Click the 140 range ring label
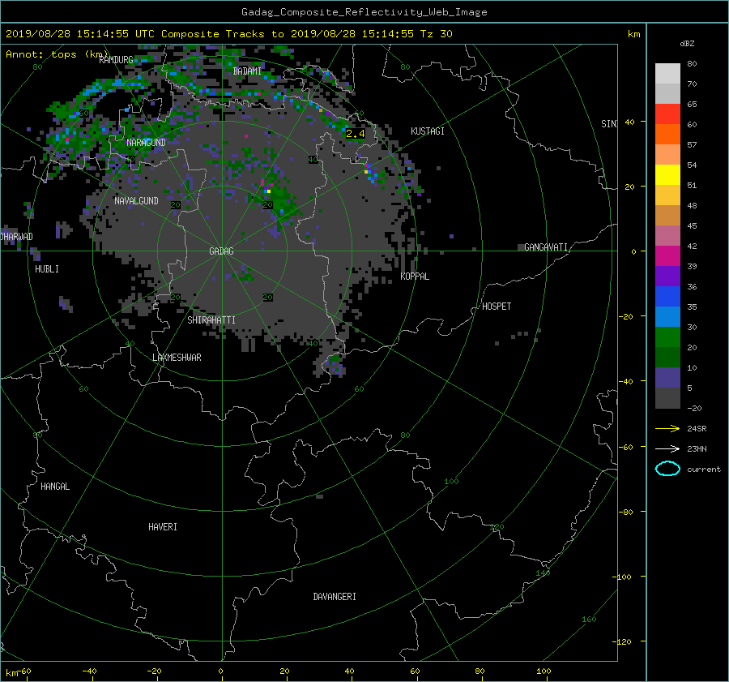Image resolution: width=729 pixels, height=682 pixels. click(x=543, y=573)
